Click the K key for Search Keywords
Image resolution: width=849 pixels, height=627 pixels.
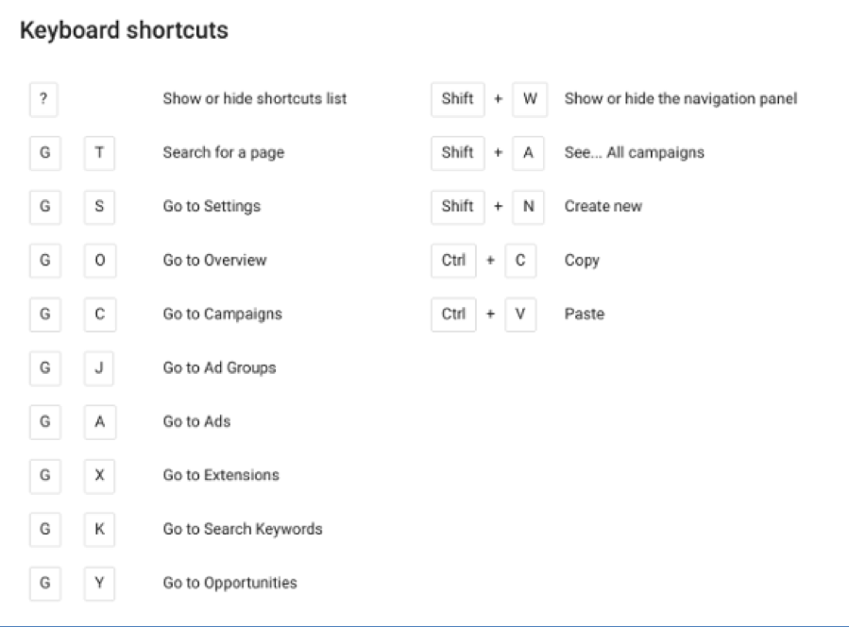pos(99,530)
